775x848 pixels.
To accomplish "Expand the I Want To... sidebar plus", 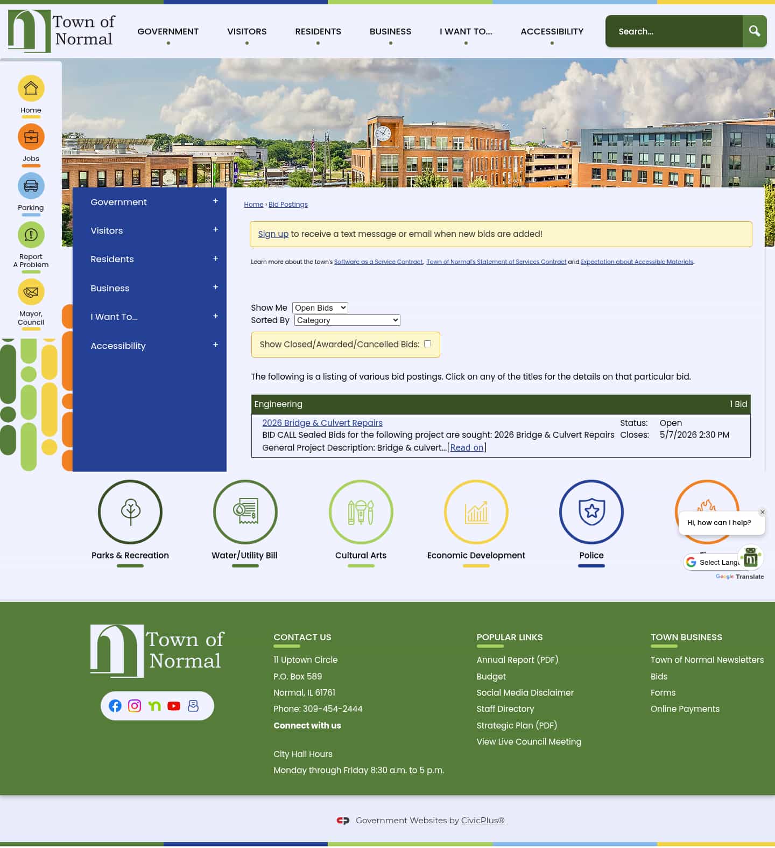I will point(215,317).
